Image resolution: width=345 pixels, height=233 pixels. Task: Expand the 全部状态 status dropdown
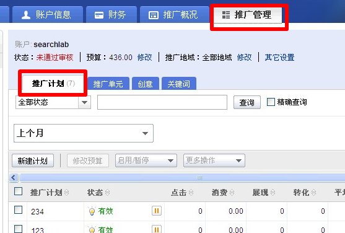[53, 102]
